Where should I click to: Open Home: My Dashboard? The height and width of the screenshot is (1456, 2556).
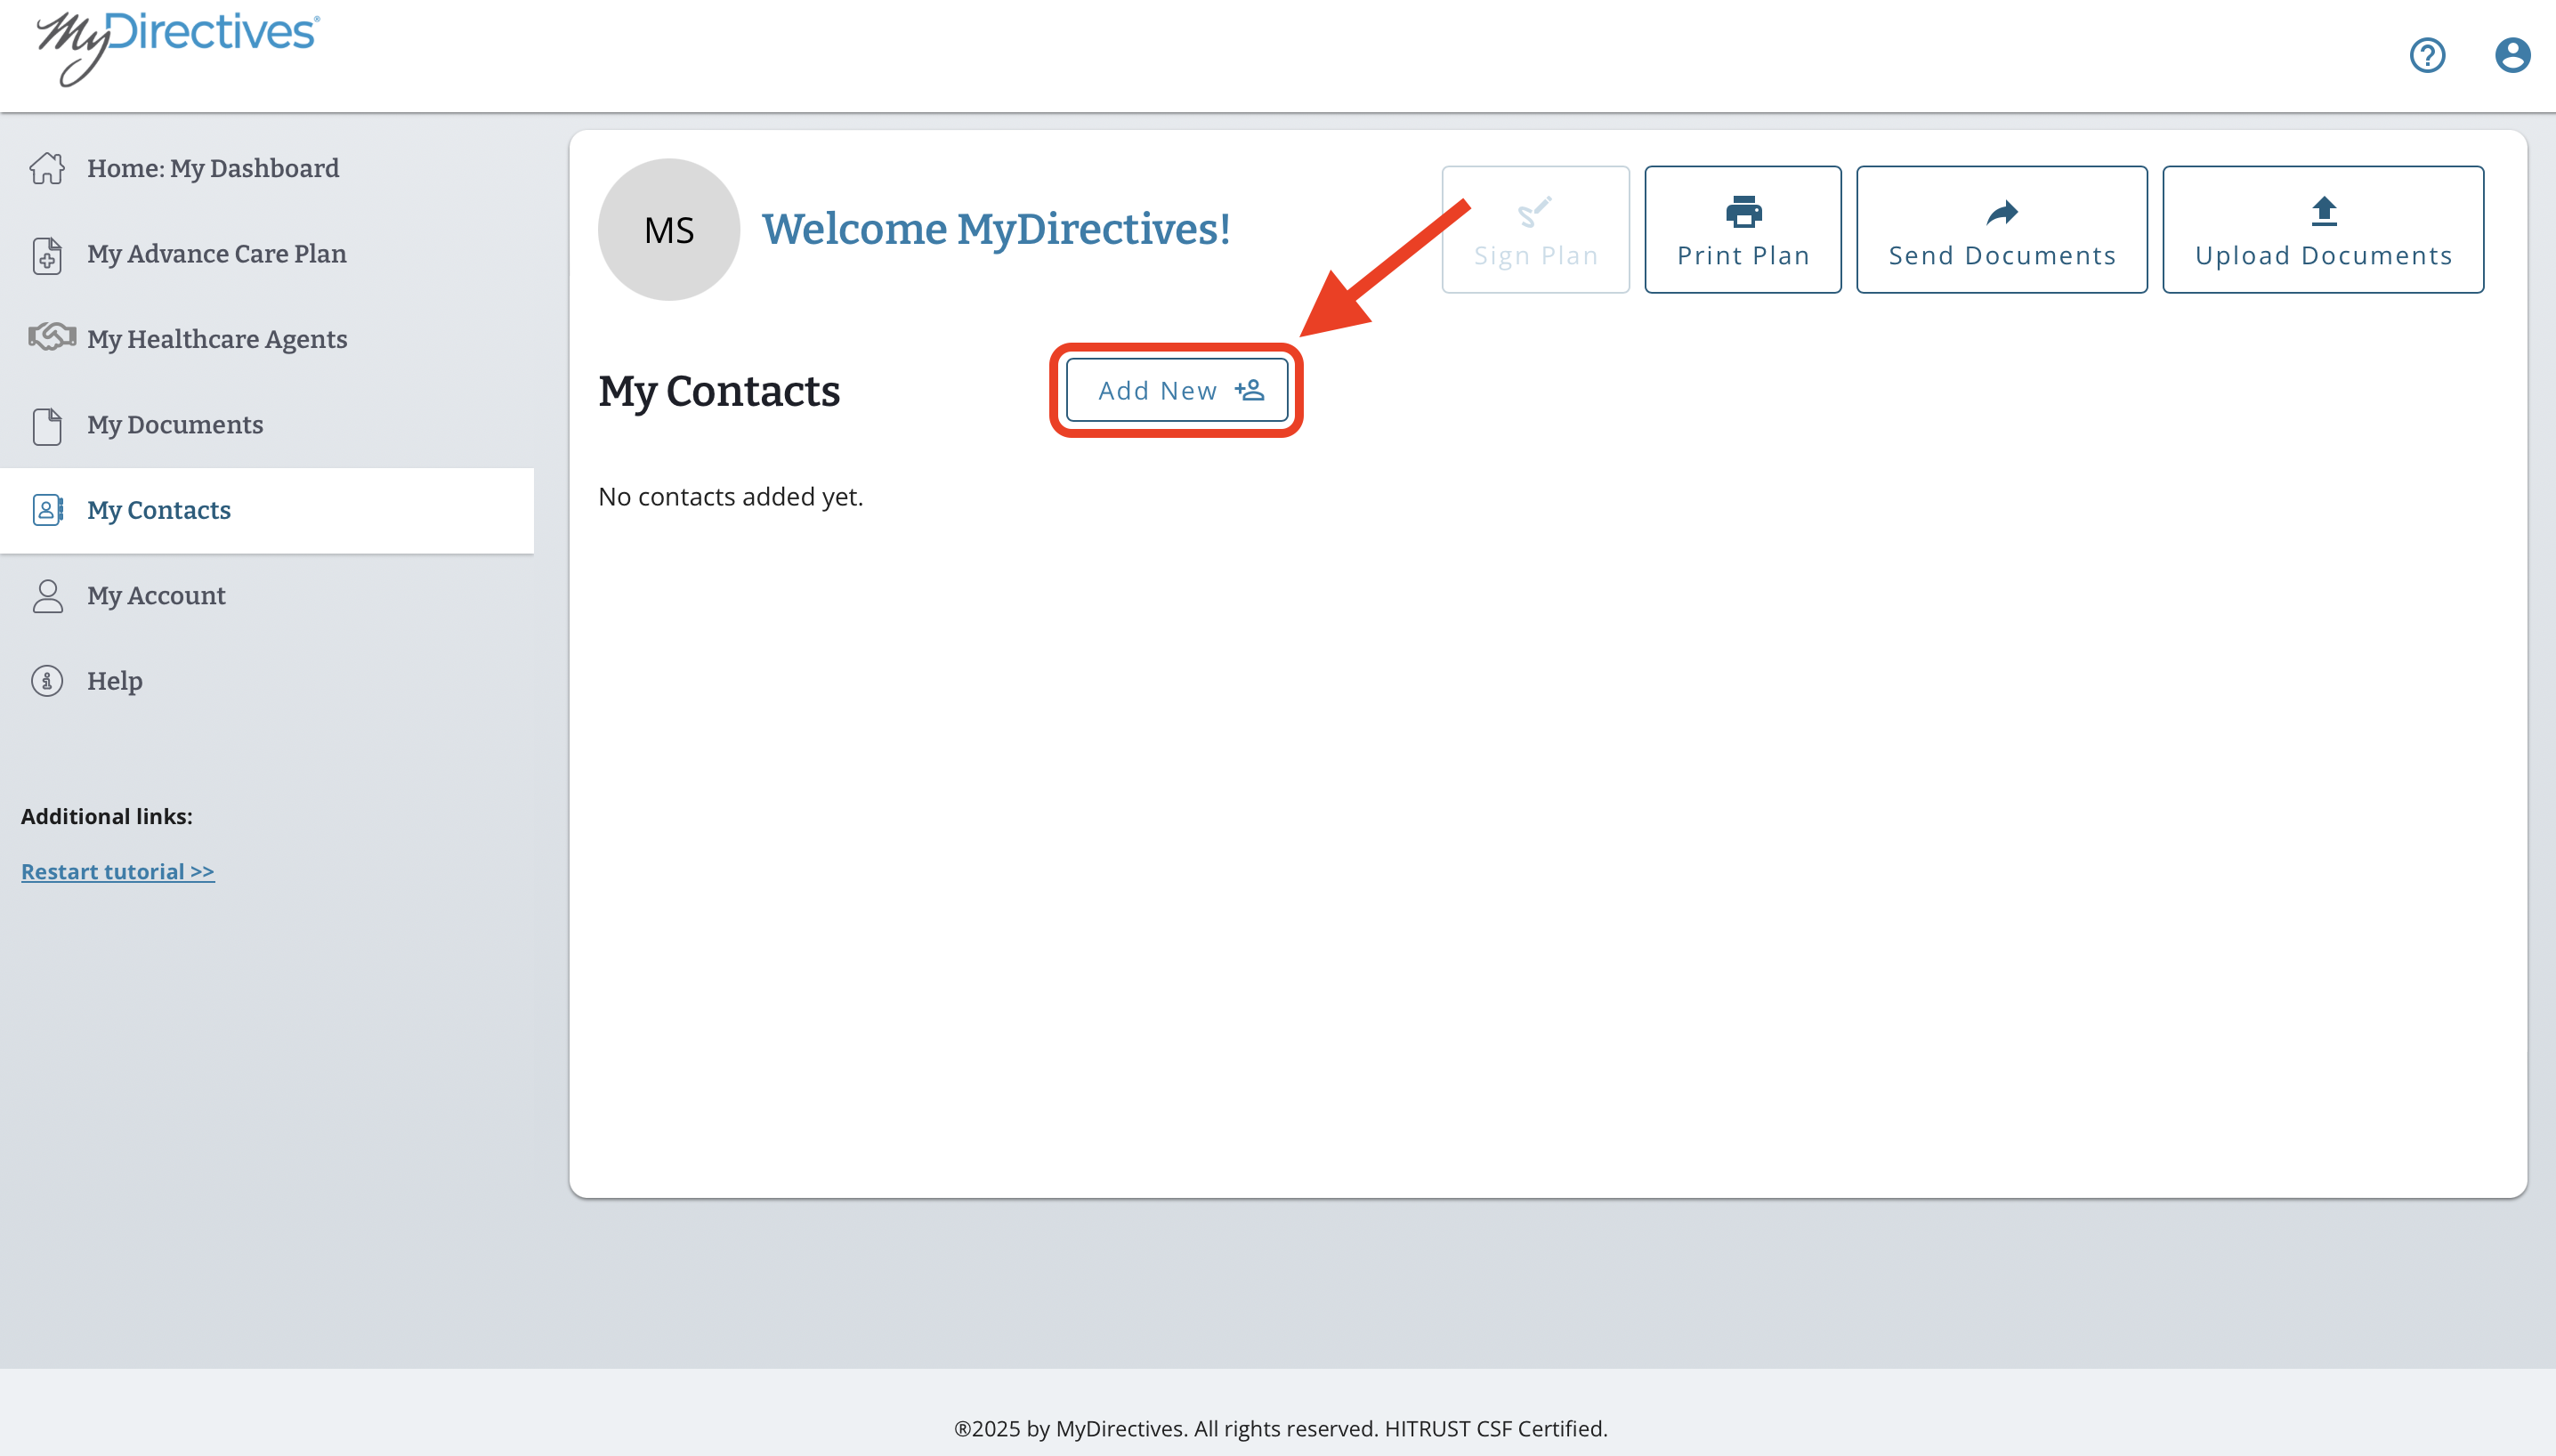(212, 168)
